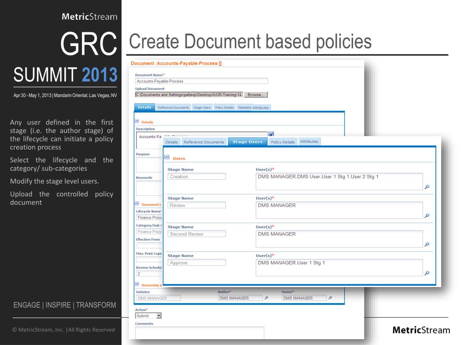Select Policy Details tab in back window
This screenshot has height=345, width=461.
pos(224,108)
